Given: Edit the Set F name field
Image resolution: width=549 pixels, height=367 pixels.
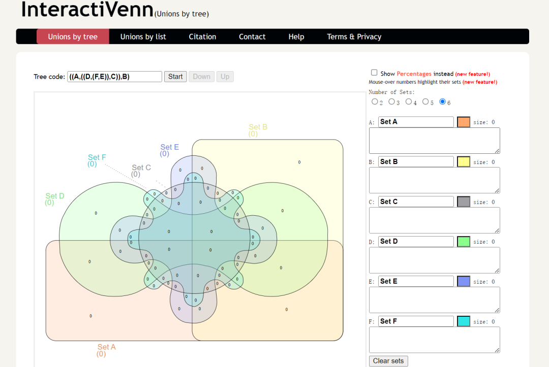Looking at the screenshot, I should click(416, 321).
